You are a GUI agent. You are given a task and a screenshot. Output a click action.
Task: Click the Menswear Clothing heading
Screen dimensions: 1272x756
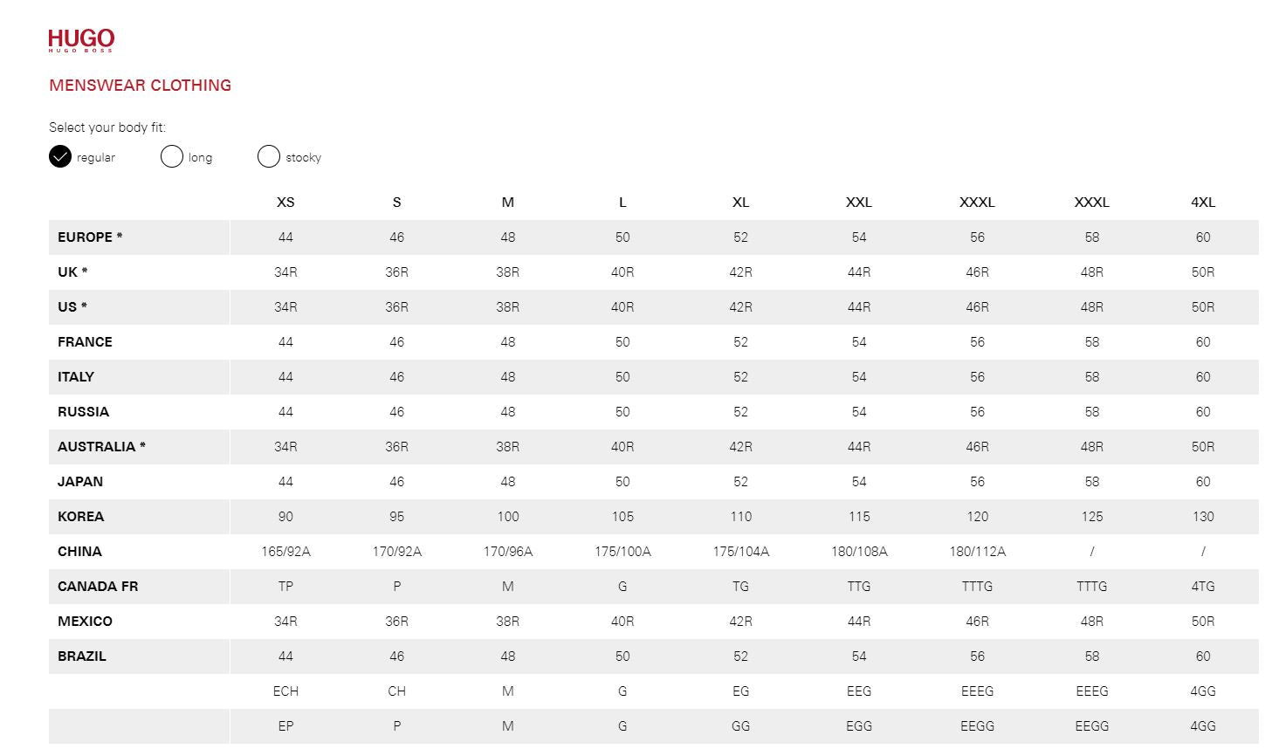click(140, 86)
